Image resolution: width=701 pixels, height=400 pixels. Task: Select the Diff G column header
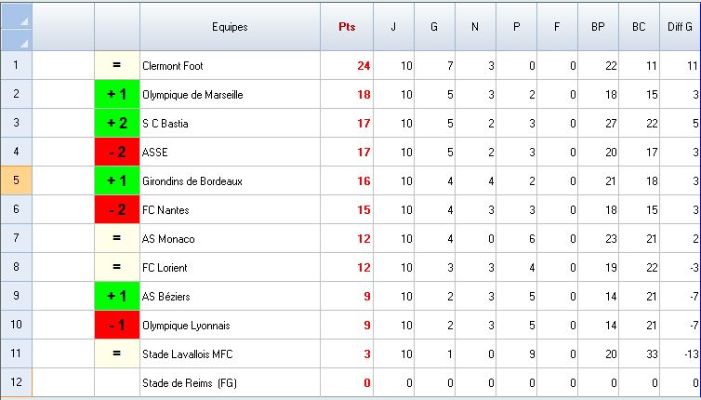point(680,28)
